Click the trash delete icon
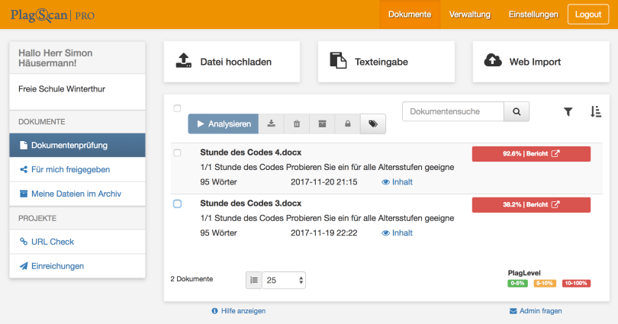The height and width of the screenshot is (324, 618). coord(297,124)
